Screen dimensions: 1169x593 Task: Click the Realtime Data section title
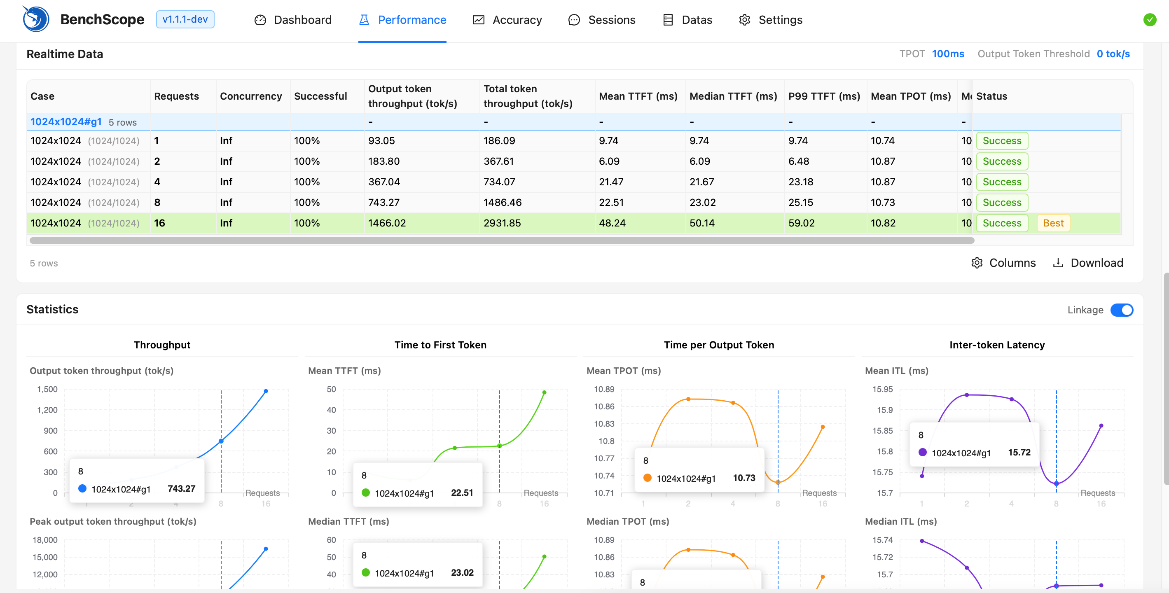65,54
